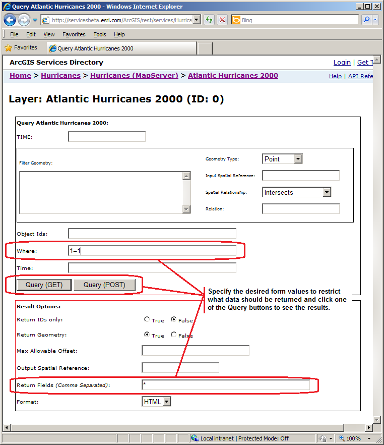The width and height of the screenshot is (384, 445).
Task: Click Filter Geometry scroll up arrow
Action: [186, 176]
